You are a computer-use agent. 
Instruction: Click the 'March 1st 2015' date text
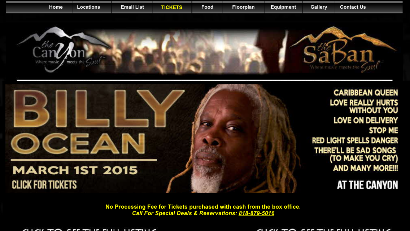point(75,170)
